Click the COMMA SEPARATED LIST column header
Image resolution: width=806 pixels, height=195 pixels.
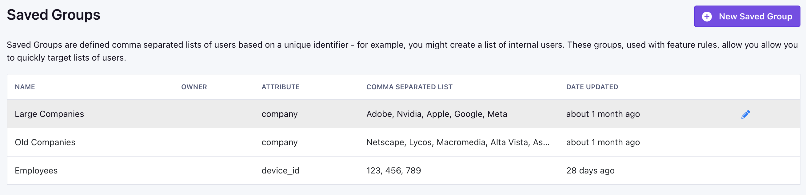[409, 87]
